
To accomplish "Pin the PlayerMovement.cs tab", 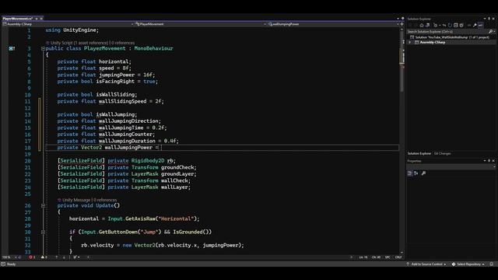I will 37,19.
